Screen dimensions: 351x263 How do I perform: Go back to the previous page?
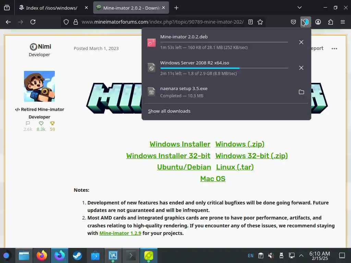click(x=8, y=22)
